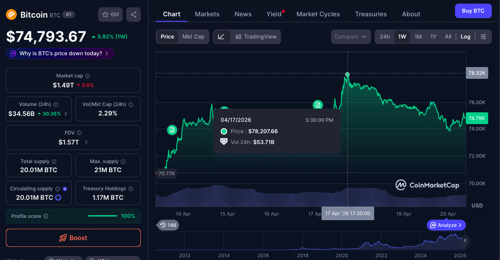Open the Market Cycles tab
Viewport: 500px width, 260px height.
(x=318, y=14)
